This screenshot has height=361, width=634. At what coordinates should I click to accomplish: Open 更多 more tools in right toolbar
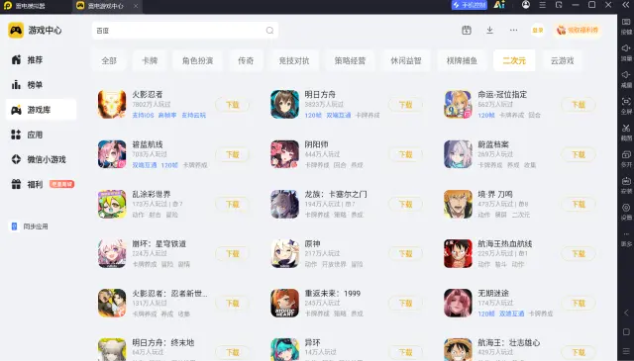[x=626, y=238]
